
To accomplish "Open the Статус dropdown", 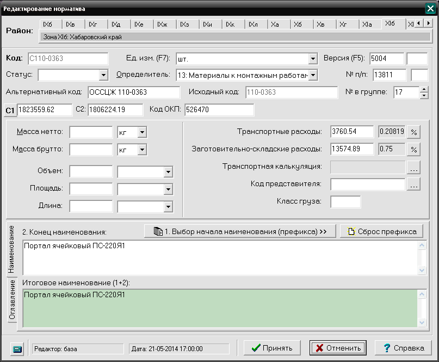I will (x=104, y=75).
